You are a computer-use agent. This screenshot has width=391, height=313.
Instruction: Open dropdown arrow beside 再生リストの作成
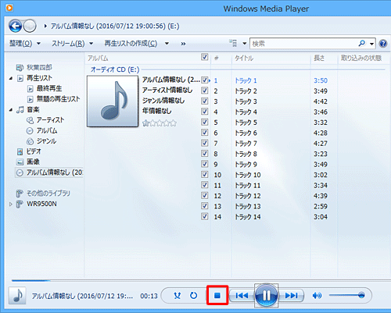click(167, 44)
